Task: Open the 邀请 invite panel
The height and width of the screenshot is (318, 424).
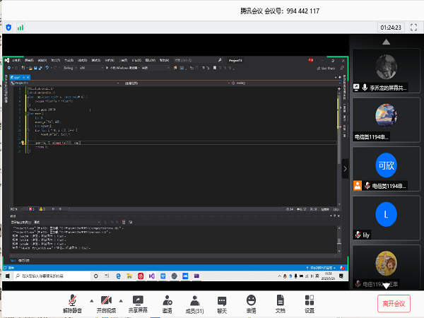Action: 167,303
